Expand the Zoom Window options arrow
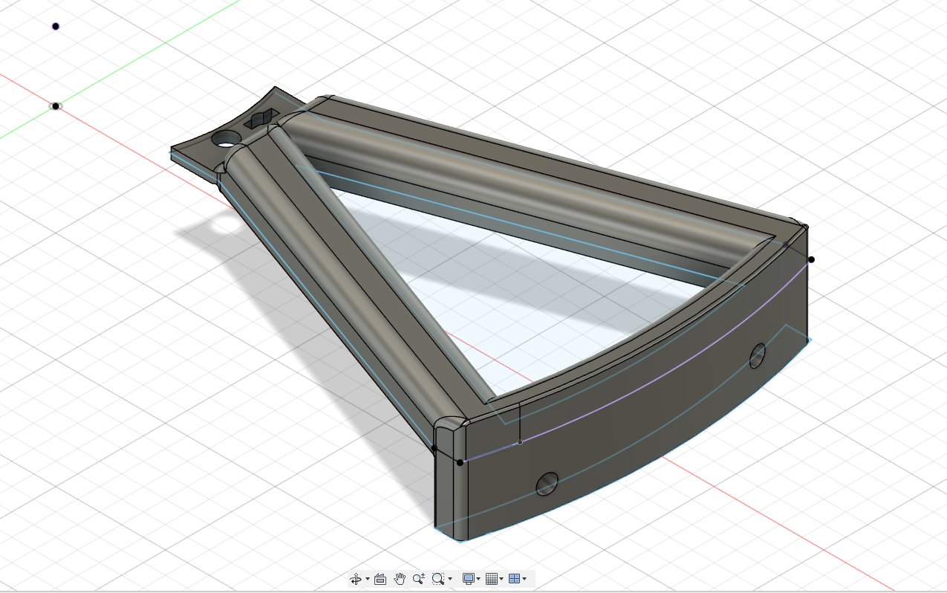Screen dimensions: 947x593 point(450,580)
